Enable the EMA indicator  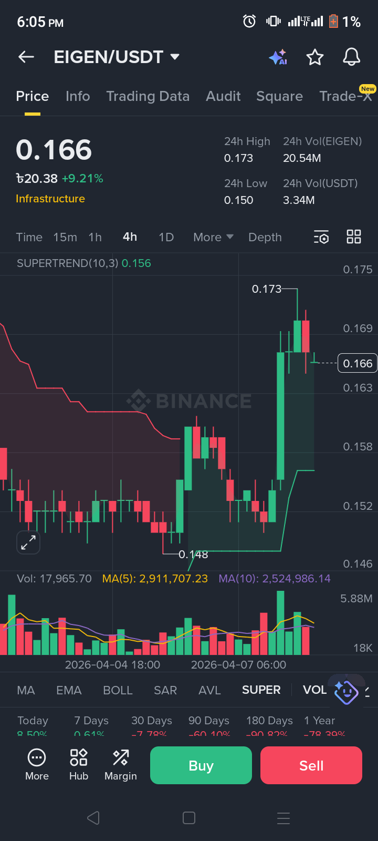[69, 690]
